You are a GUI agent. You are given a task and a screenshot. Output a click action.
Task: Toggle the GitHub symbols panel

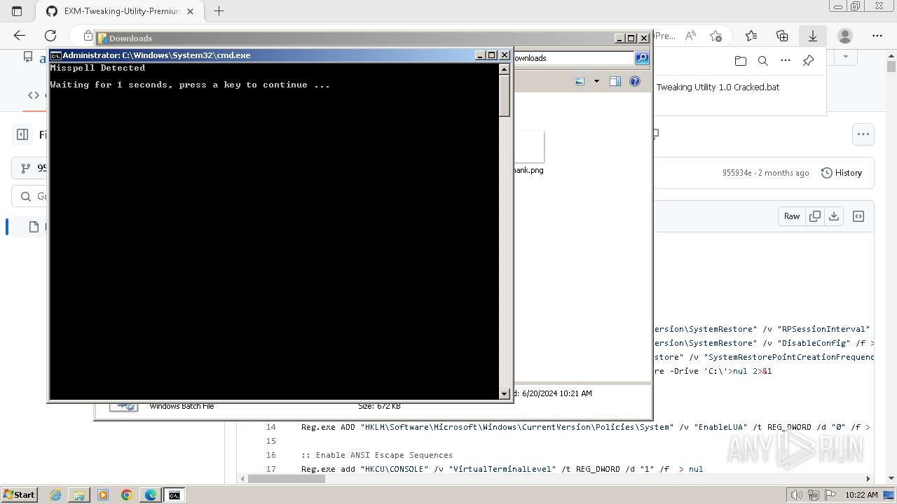858,216
